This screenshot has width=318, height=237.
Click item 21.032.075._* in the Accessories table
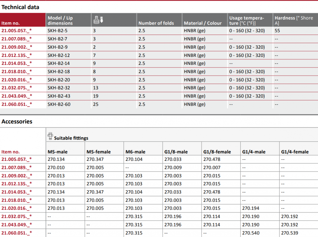(x=17, y=216)
